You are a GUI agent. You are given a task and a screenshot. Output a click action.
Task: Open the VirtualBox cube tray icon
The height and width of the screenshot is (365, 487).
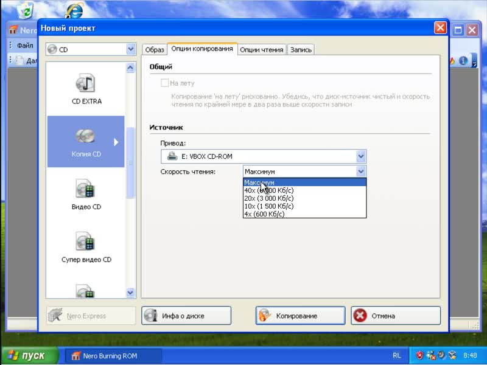pos(452,355)
